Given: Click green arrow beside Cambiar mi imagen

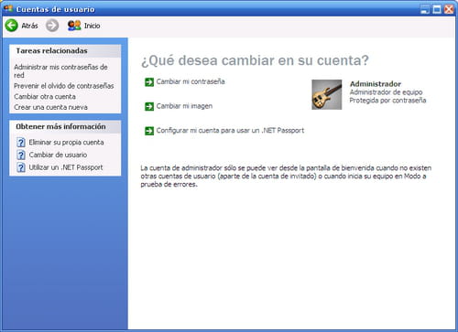Looking at the screenshot, I should click(x=149, y=106).
